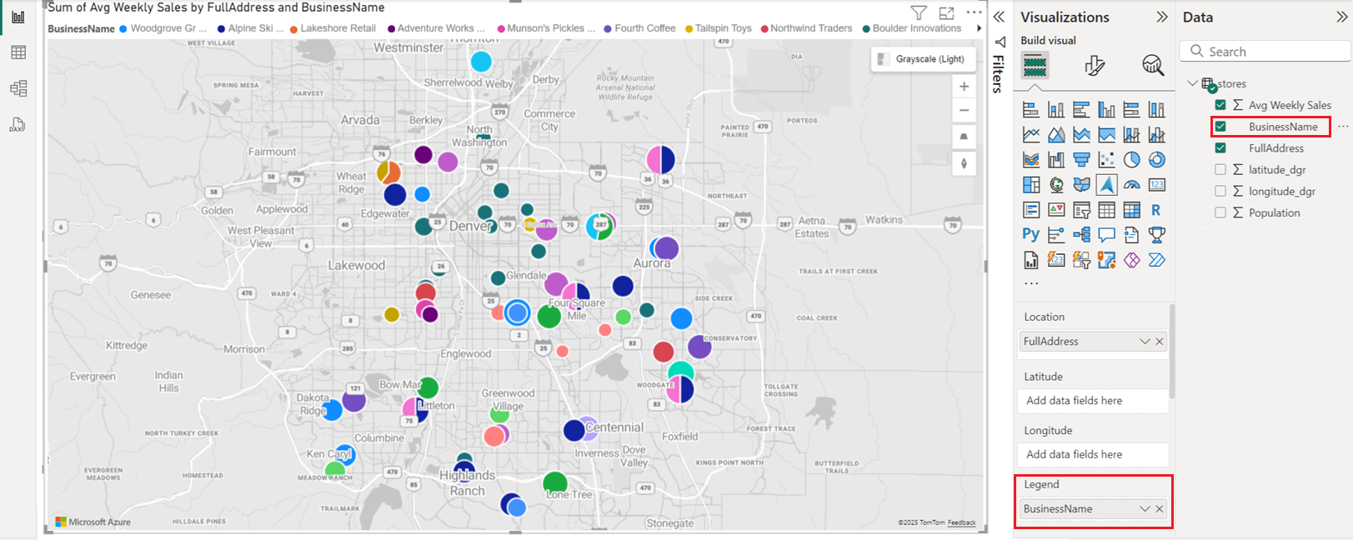Open the Format visual brush tab

click(1095, 66)
